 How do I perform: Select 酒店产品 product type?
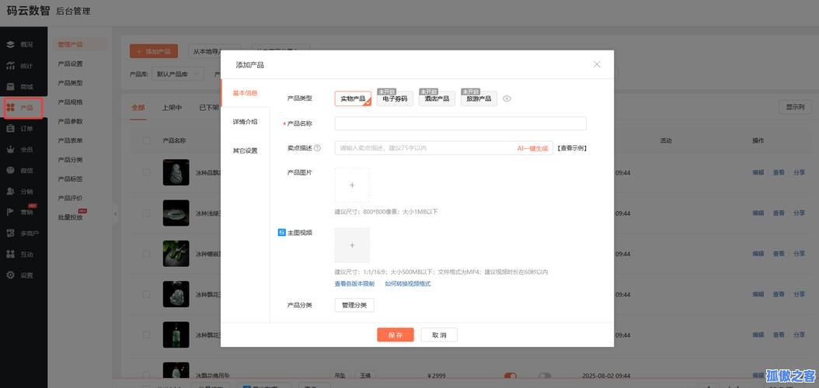pos(437,99)
